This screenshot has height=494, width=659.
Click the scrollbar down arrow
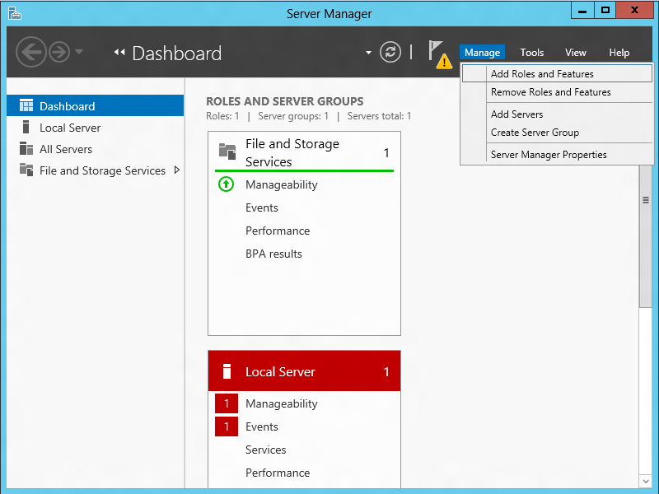645,481
